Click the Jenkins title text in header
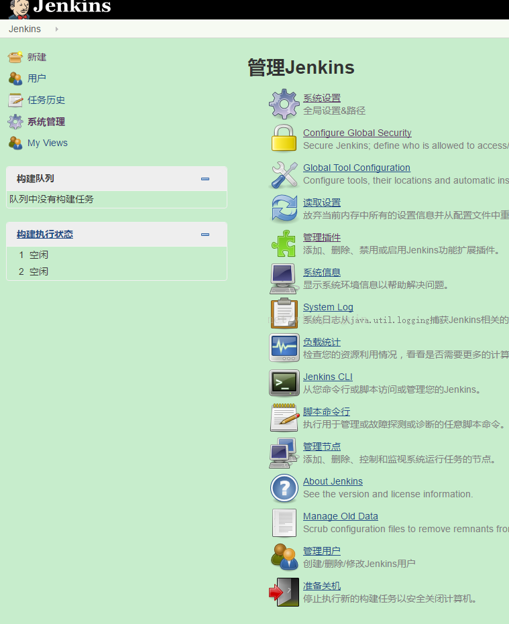The height and width of the screenshot is (624, 509). (72, 7)
